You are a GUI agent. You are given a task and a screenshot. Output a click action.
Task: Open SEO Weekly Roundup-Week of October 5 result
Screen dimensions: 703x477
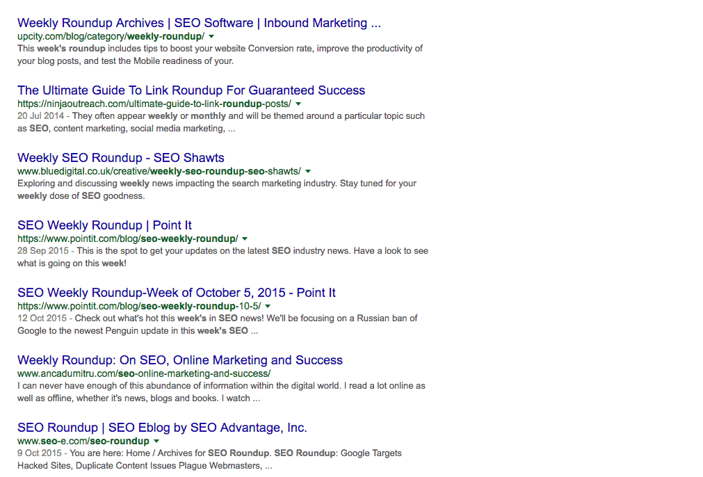(x=177, y=293)
